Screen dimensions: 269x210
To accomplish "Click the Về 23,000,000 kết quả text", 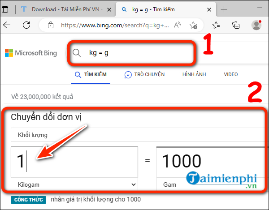I will tap(42, 97).
